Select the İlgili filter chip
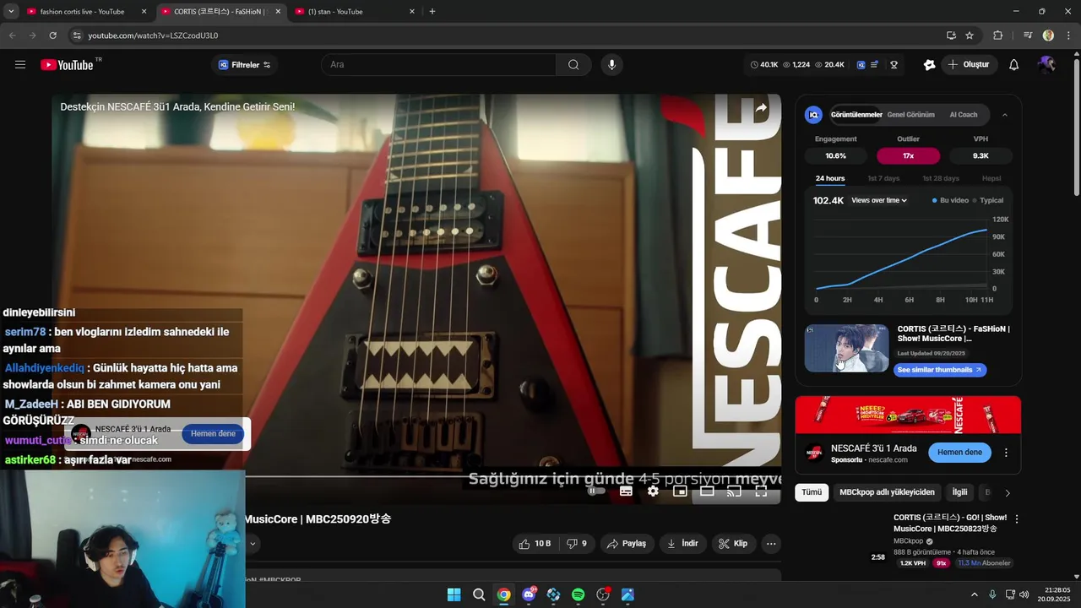Screen dimensions: 1081x608 960,492
